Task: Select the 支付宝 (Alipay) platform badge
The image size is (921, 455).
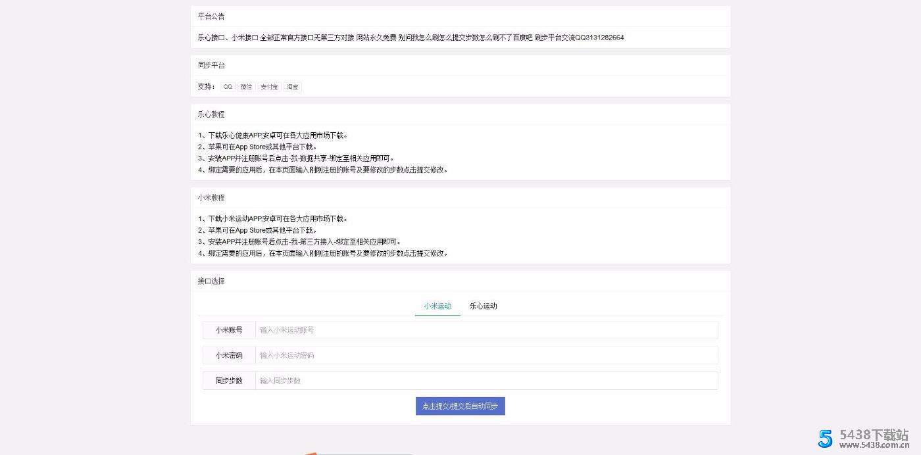Action: [x=268, y=86]
